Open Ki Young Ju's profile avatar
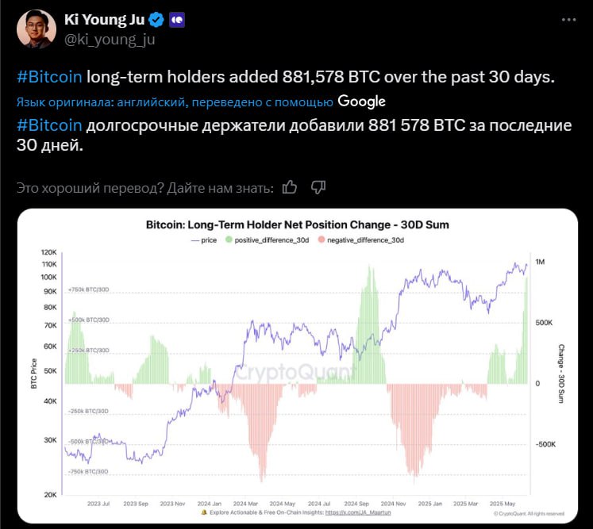Viewport: 593px width, 529px height. click(x=37, y=29)
